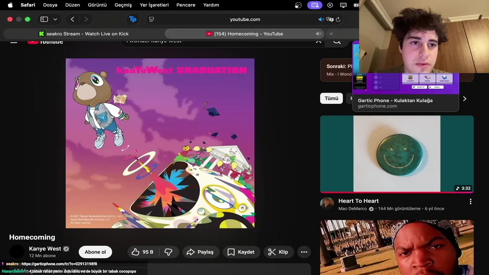Go forward with the forward arrow
The width and height of the screenshot is (489, 275).
pos(86,19)
